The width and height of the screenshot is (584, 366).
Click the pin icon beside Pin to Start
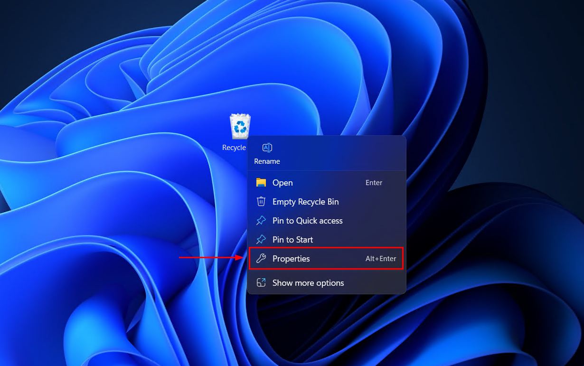pos(261,239)
